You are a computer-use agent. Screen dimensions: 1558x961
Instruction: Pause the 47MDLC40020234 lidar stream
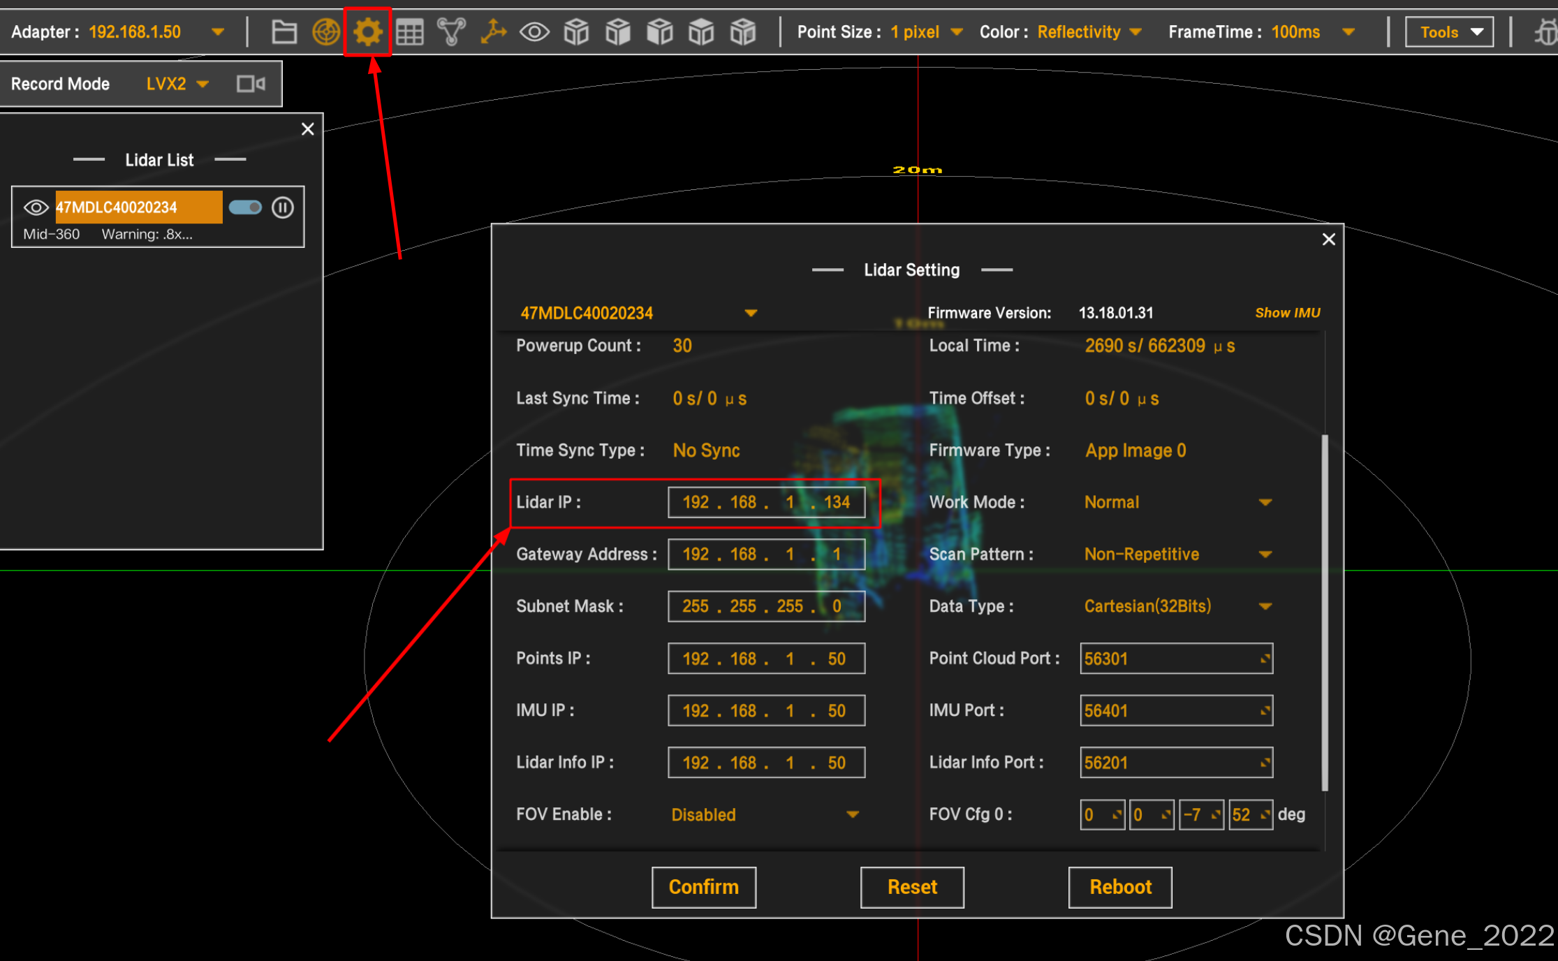tap(283, 207)
